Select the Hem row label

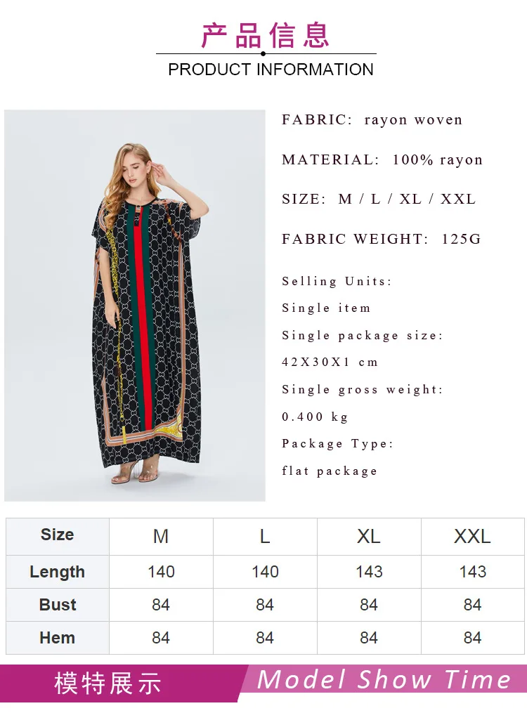(58, 638)
